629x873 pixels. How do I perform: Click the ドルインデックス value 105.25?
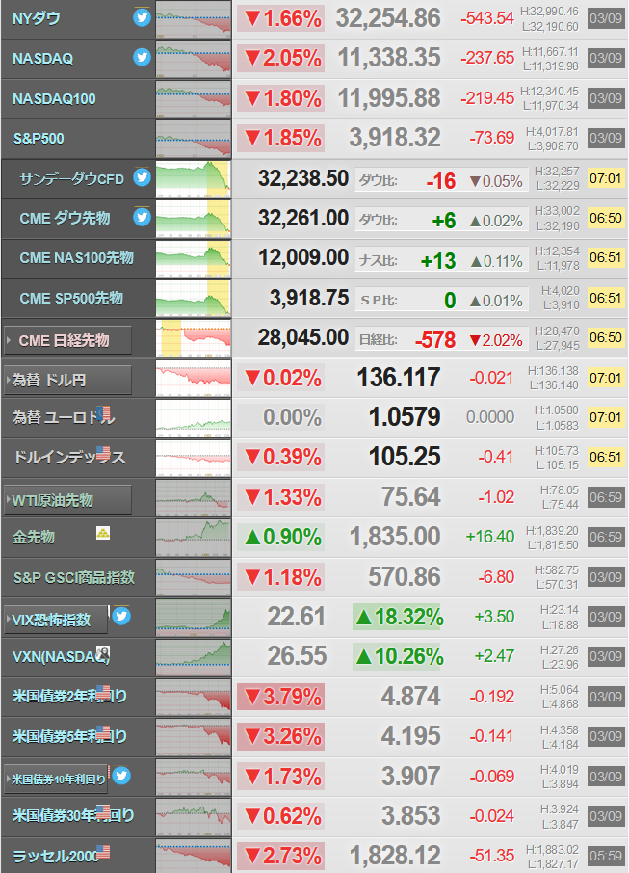coord(405,457)
